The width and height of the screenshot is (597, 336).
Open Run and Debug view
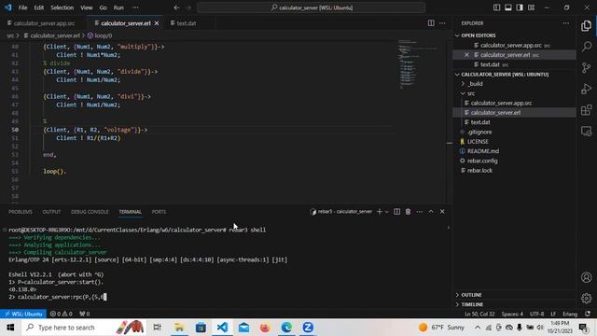587,89
